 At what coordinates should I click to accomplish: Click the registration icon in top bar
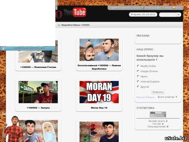(x=143, y=8)
